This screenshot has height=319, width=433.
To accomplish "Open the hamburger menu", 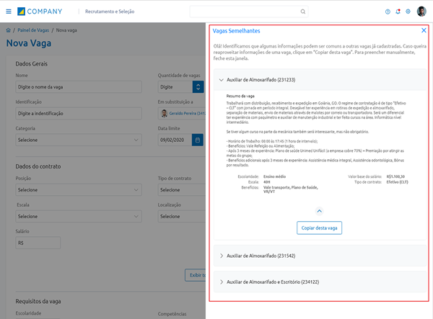I will click(9, 12).
